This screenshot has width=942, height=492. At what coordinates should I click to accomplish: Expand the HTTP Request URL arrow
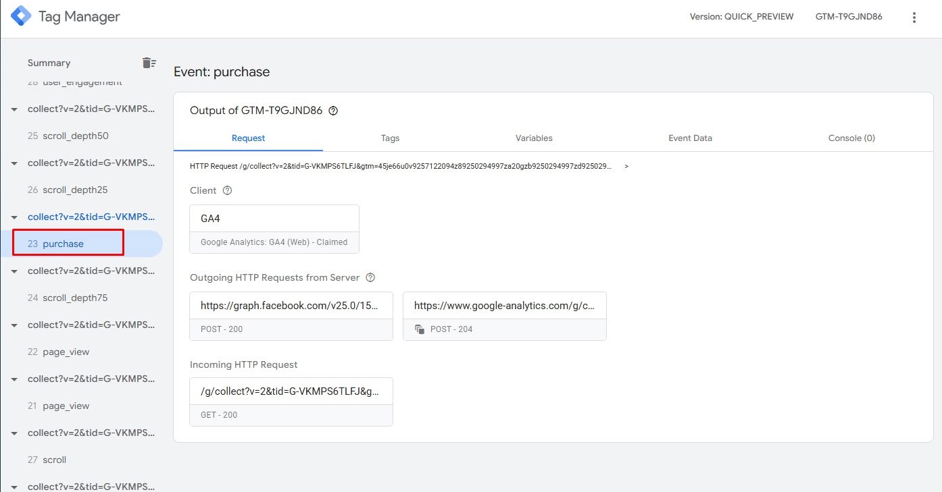[x=626, y=166]
